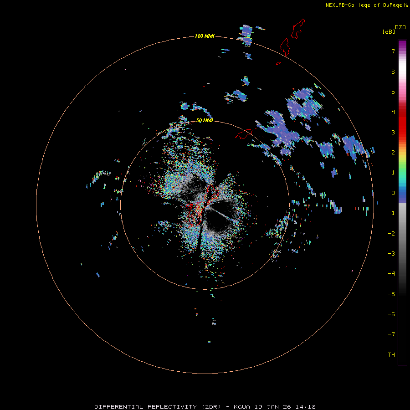The height and width of the screenshot is (410, 410).
Task: Click the -2 value on the color scale
Action: point(391,234)
